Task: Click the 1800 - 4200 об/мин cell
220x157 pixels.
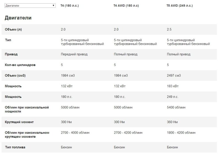Action: (181, 133)
